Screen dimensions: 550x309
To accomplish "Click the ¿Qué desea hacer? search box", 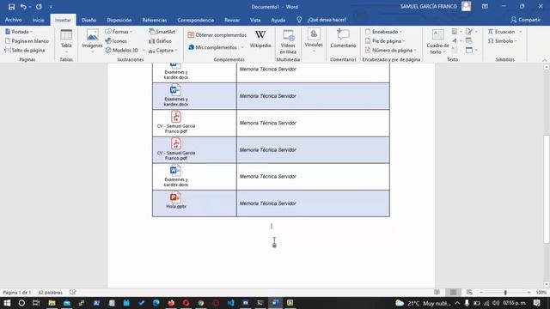I will click(327, 20).
